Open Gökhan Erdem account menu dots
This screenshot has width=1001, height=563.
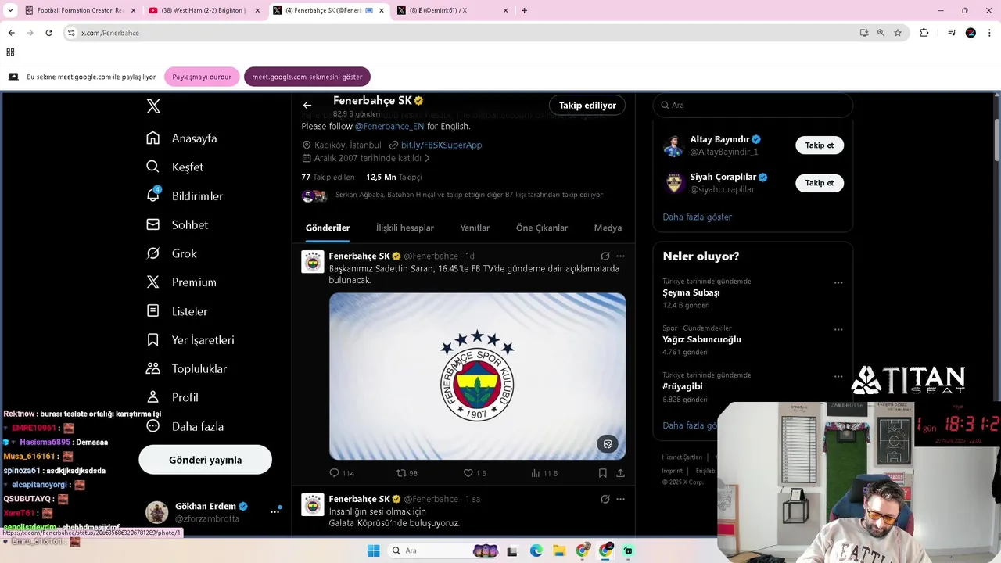274,511
